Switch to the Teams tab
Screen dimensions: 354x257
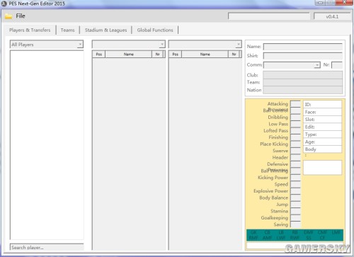pyautogui.click(x=68, y=30)
